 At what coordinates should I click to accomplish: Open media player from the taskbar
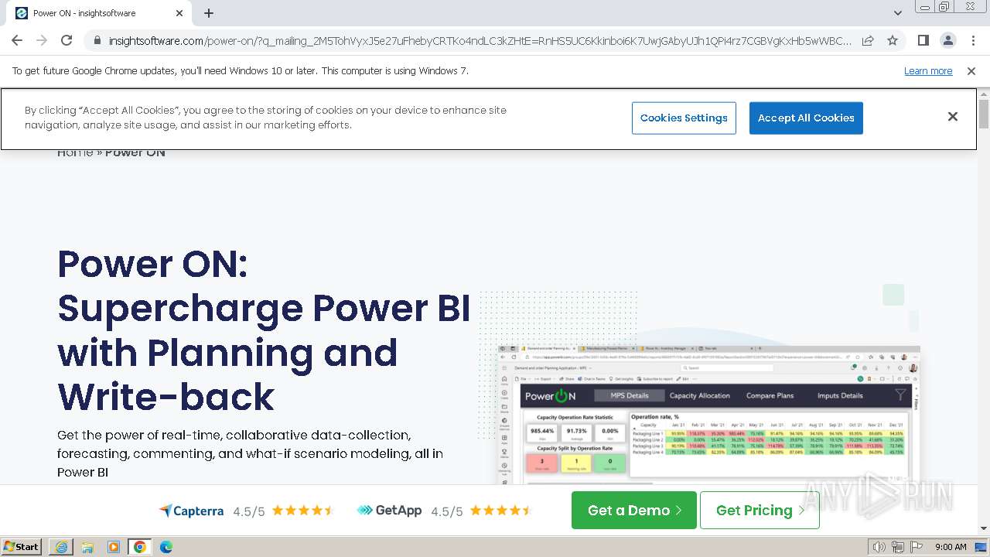[114, 547]
